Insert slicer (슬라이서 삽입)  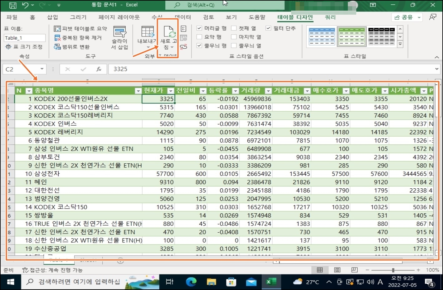pyautogui.click(x=120, y=38)
